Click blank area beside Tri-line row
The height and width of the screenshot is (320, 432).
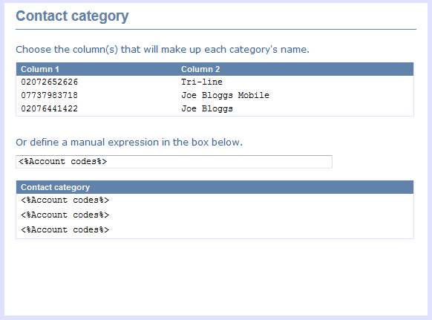pyautogui.click(x=317, y=82)
